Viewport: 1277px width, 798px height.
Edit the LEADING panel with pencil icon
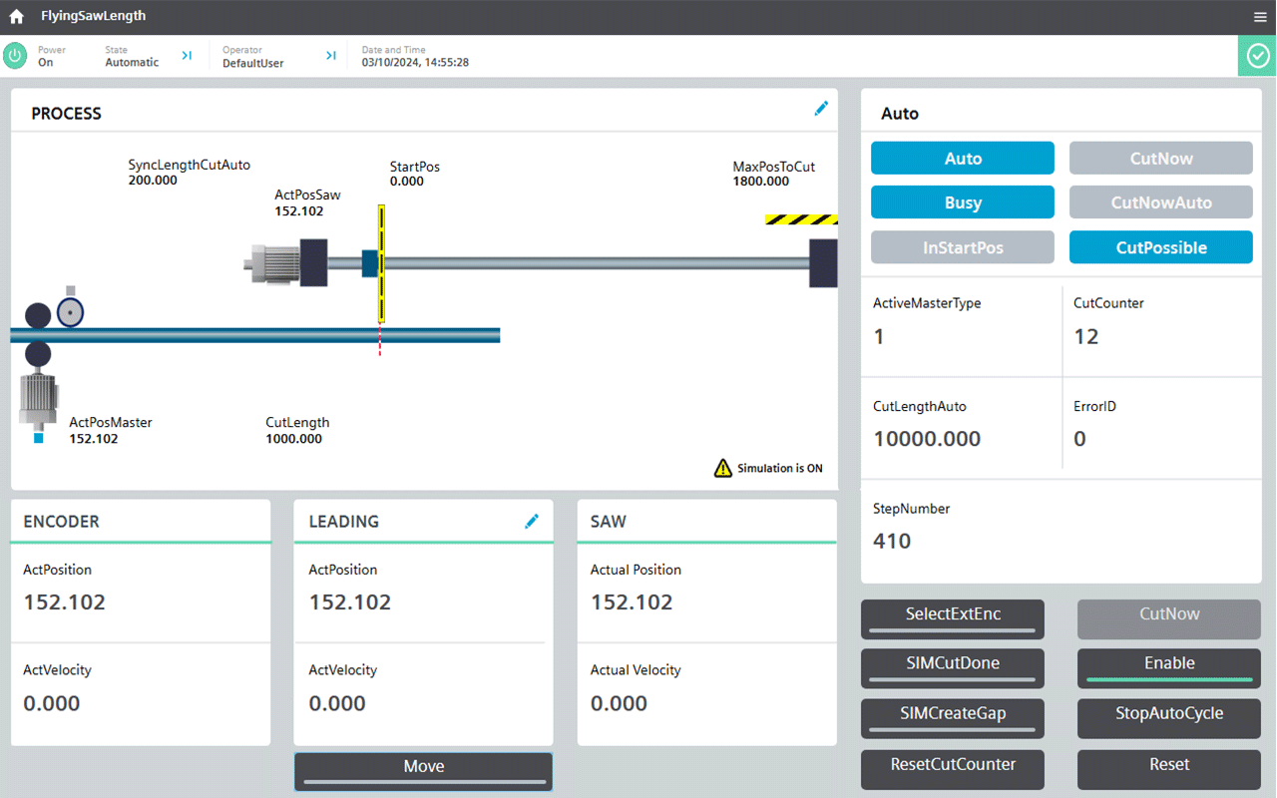(532, 521)
